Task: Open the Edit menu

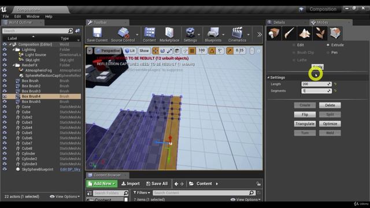Action: tap(17, 17)
